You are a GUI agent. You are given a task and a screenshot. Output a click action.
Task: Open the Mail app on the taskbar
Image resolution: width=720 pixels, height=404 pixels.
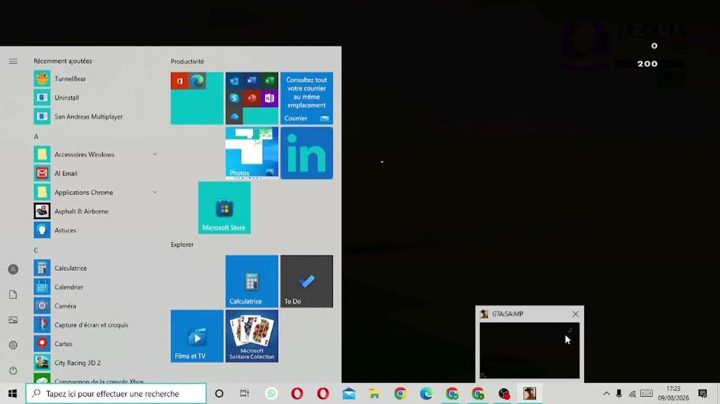coord(349,394)
